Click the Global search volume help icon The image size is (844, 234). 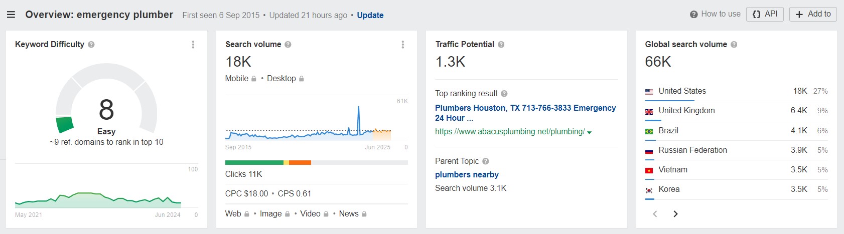pyautogui.click(x=734, y=45)
